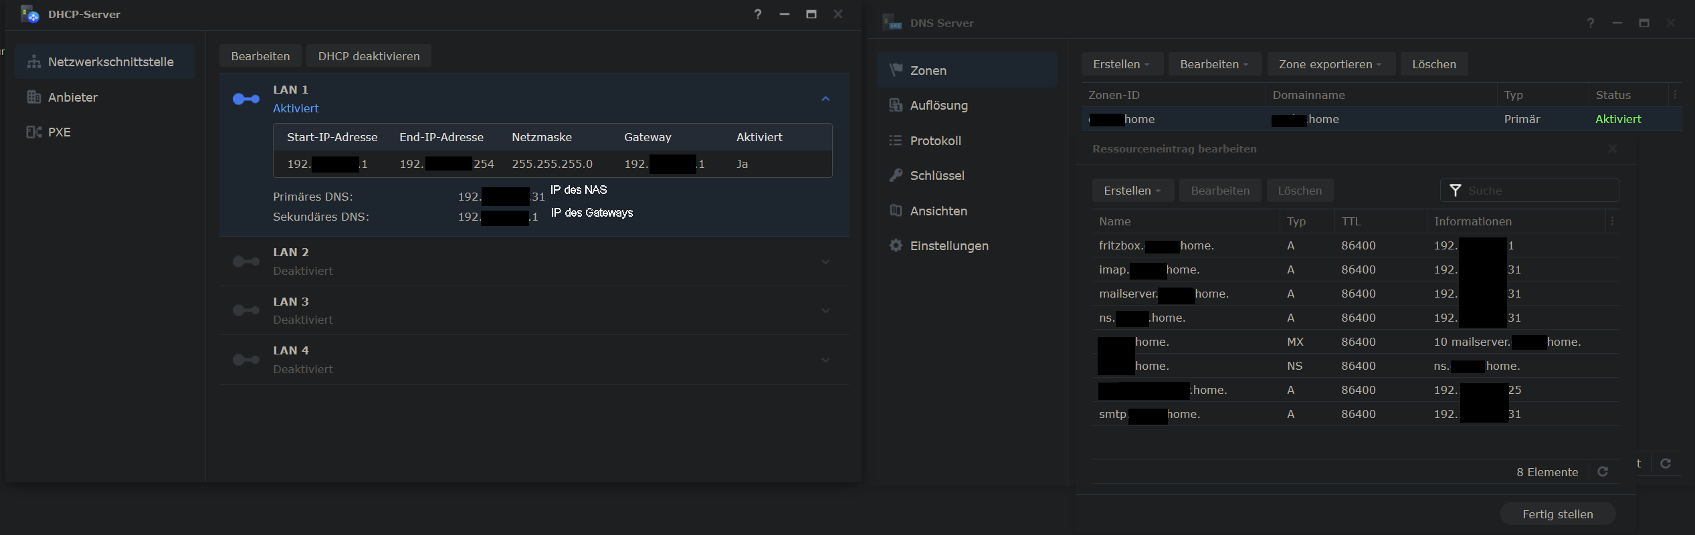Click the refresh icon of the zones list
1695x535 pixels.
pos(1666,463)
